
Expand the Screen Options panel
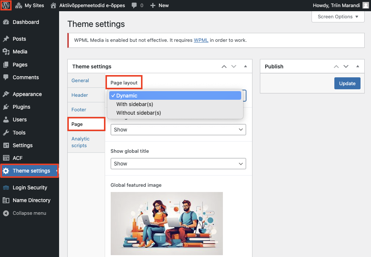pos(338,16)
